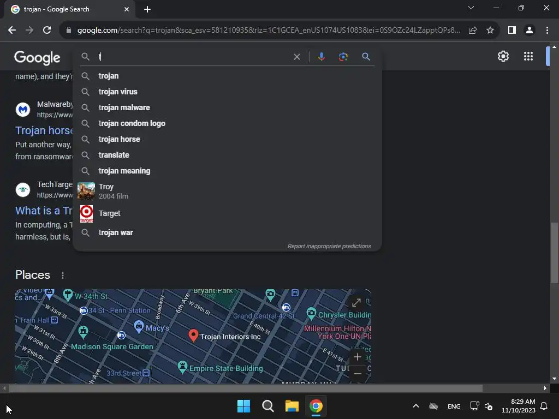
Task: Open the Malwarebytes 'Trojan horse' result
Action: coord(44,130)
